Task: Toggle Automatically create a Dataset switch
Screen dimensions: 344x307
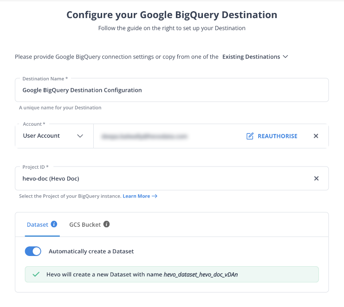Action: point(33,251)
